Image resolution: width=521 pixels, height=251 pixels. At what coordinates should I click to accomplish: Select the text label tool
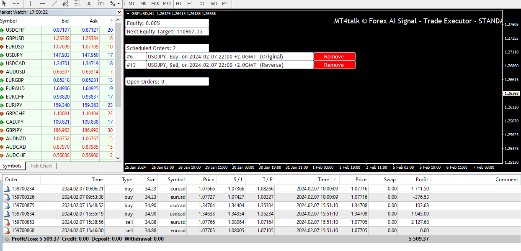[x=101, y=3]
